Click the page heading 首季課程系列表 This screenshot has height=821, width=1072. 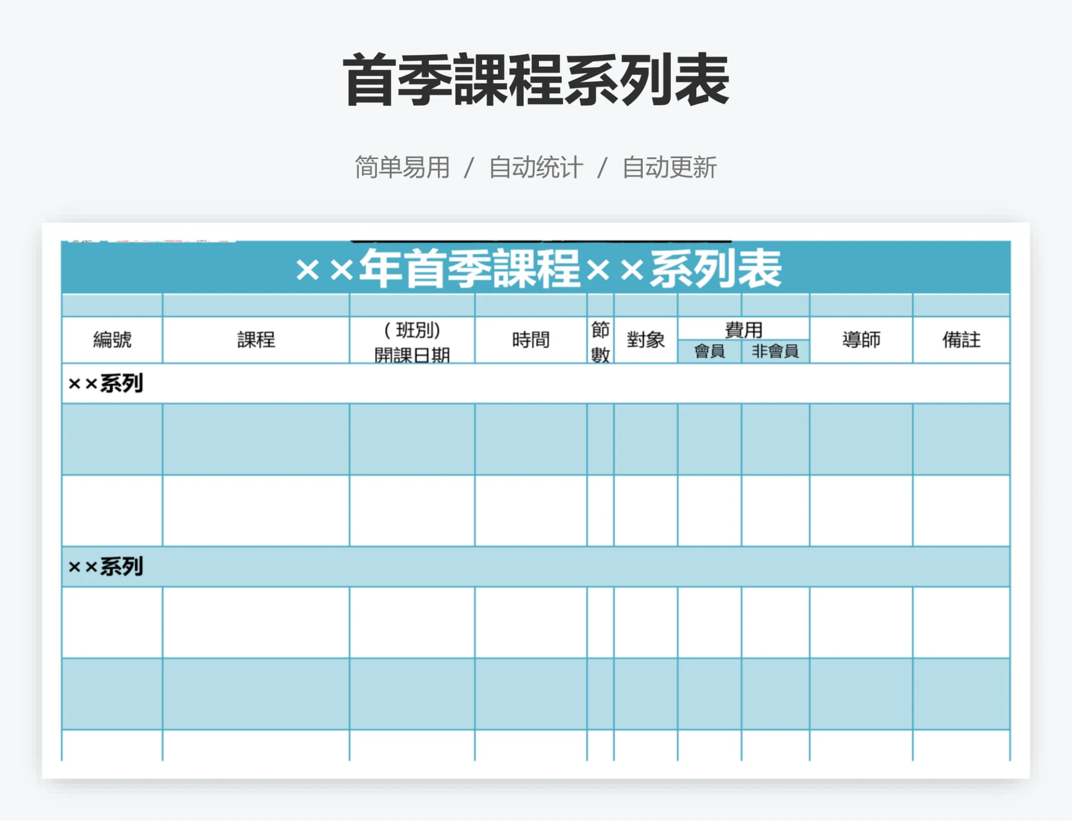[x=535, y=80]
